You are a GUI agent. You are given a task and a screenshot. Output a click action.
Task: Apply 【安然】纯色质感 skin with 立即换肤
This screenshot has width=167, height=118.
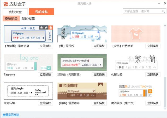[x=153, y=46]
